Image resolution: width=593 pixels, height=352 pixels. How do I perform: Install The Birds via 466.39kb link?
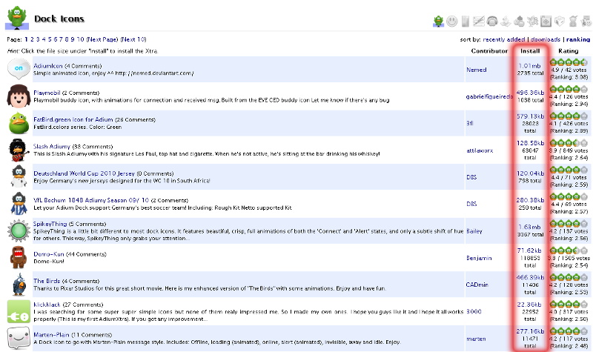[530, 276]
